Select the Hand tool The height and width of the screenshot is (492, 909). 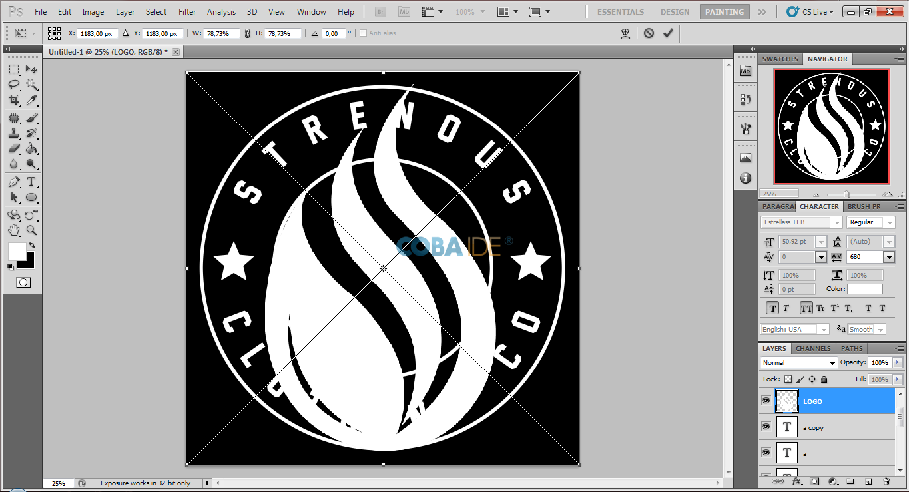(x=14, y=230)
